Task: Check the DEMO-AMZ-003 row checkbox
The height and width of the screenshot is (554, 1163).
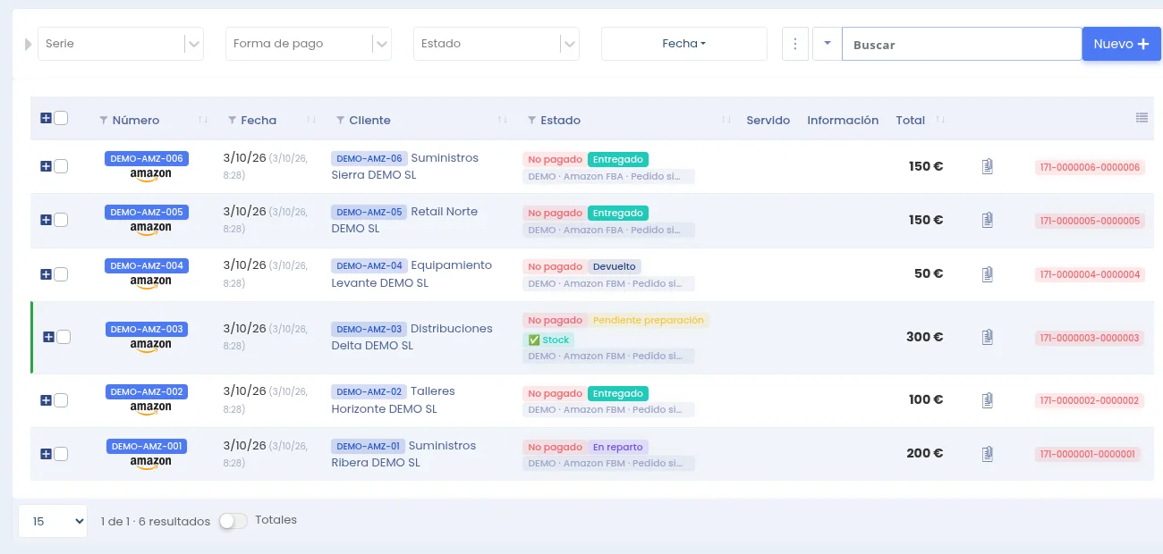Action: pyautogui.click(x=64, y=337)
